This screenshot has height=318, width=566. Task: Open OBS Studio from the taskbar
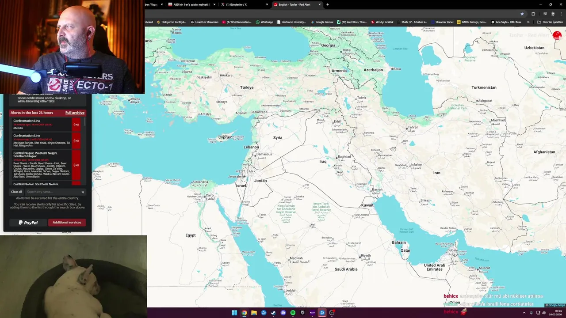332,313
